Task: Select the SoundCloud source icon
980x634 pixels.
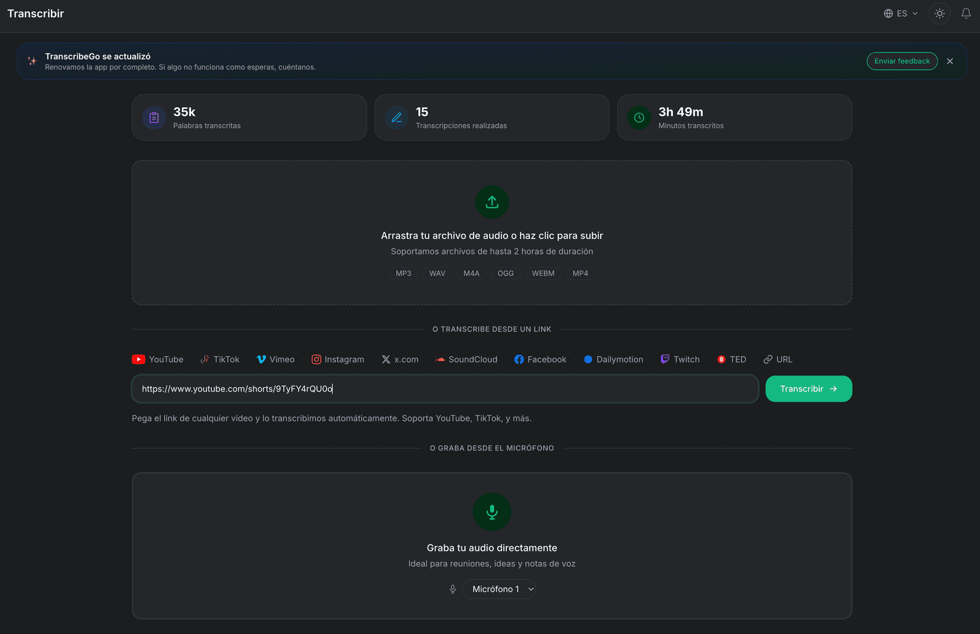Action: click(439, 359)
